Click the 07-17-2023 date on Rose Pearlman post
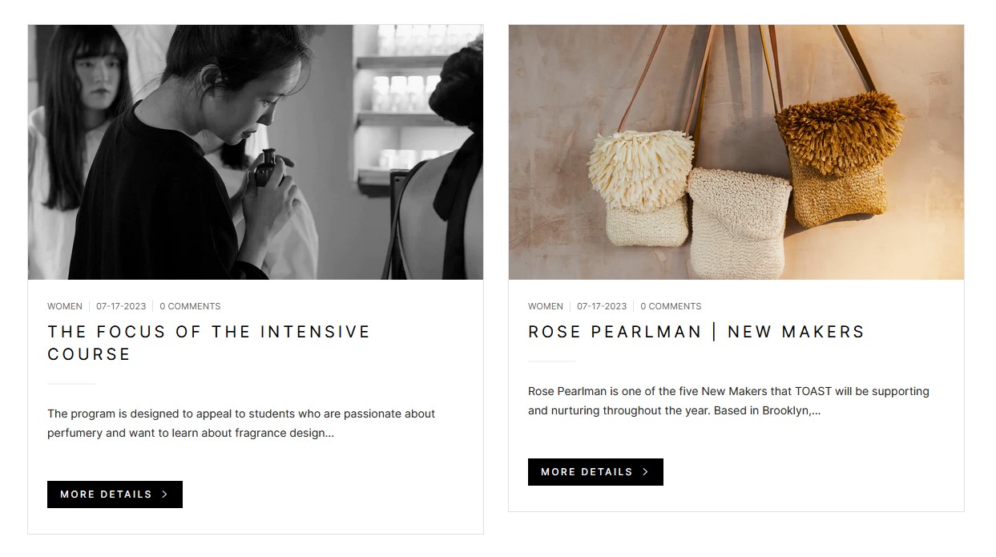Image resolution: width=996 pixels, height=557 pixels. click(x=602, y=306)
